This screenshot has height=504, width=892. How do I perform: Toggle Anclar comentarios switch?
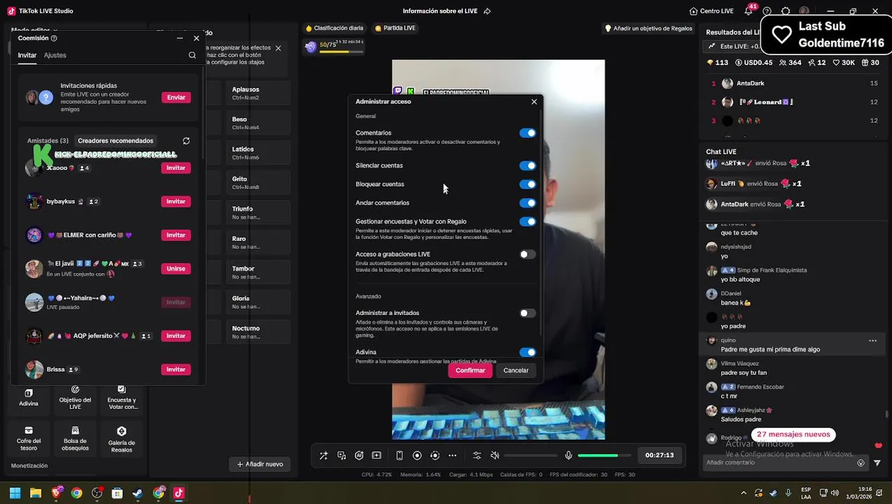[528, 203]
